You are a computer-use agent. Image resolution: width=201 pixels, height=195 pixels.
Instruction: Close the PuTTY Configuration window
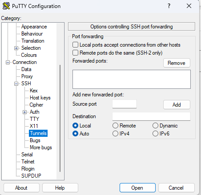pyautogui.click(x=189, y=6)
